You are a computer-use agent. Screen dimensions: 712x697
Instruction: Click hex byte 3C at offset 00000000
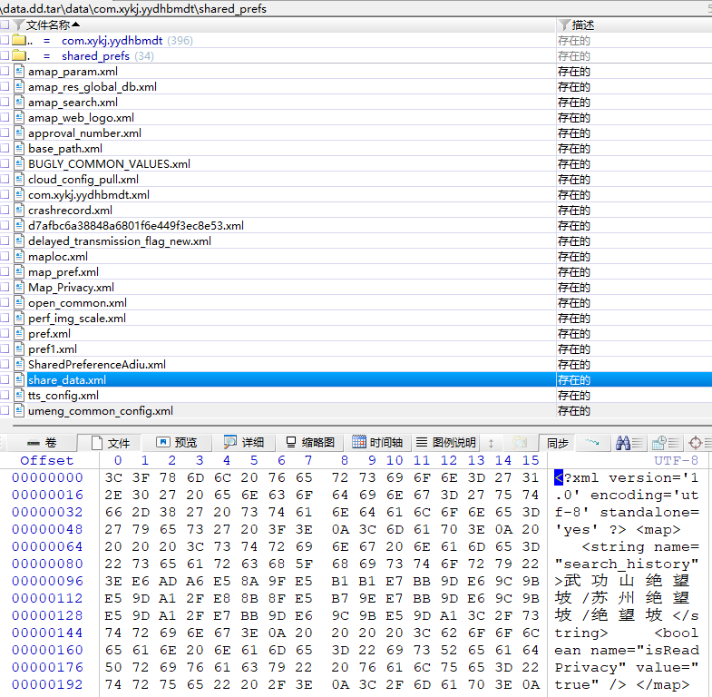(x=114, y=477)
